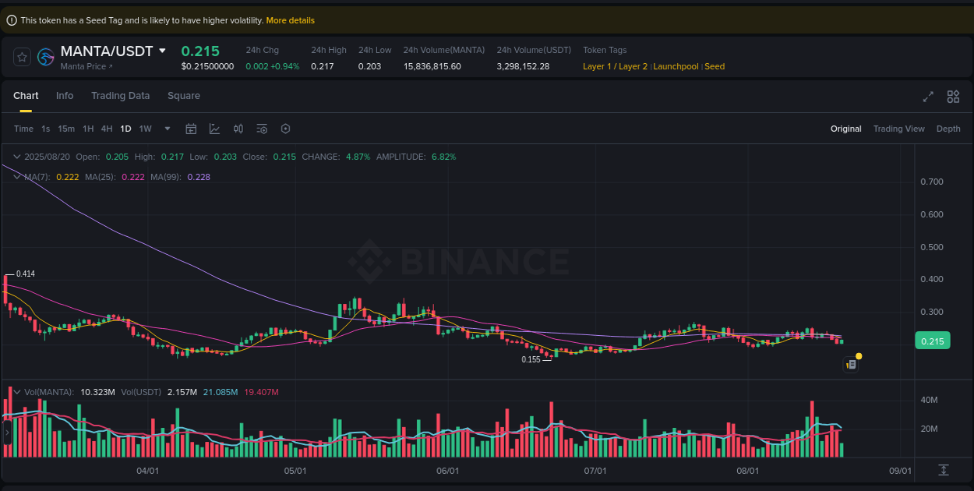This screenshot has height=491, width=974.
Task: Toggle the favorite star for MANTA/USDT
Action: (21, 57)
